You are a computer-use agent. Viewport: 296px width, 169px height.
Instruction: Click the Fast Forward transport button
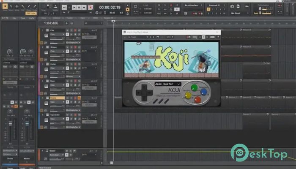84,7
